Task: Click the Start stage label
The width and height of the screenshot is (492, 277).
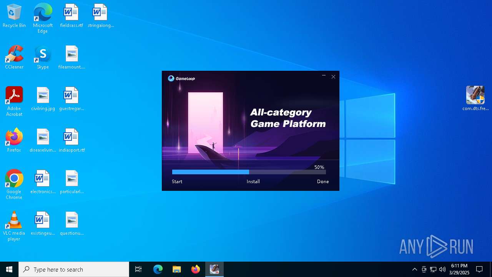Action: coord(177,182)
